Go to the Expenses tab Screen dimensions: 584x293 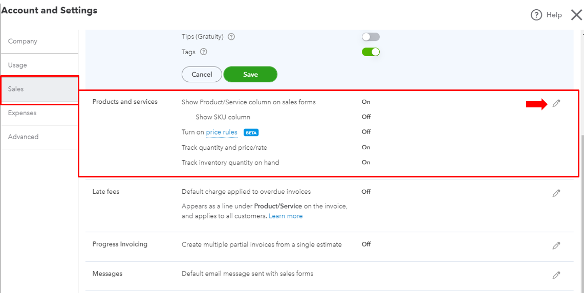pyautogui.click(x=22, y=113)
